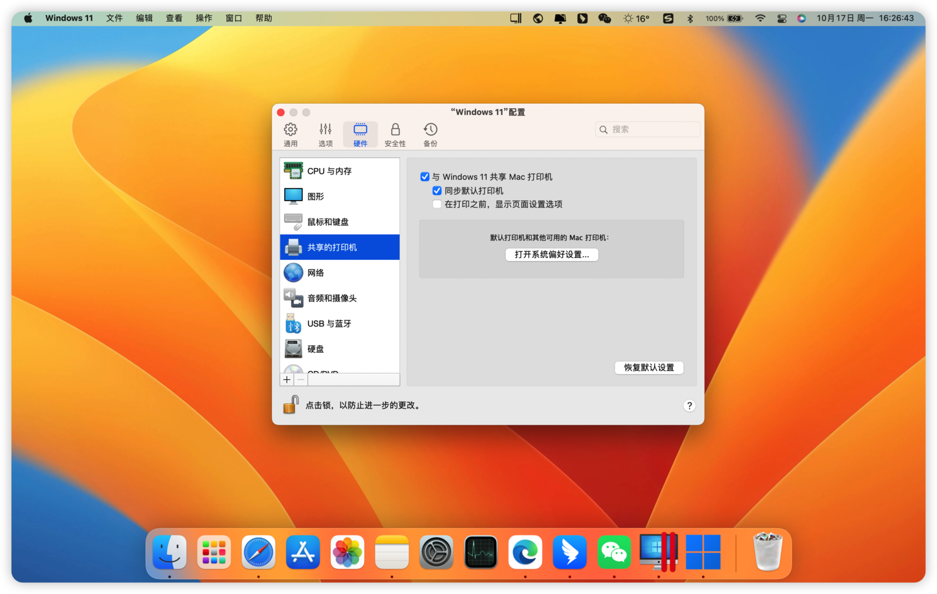Close the Windows 11 配置 window
Viewport: 937px width, 594px height.
pos(281,112)
